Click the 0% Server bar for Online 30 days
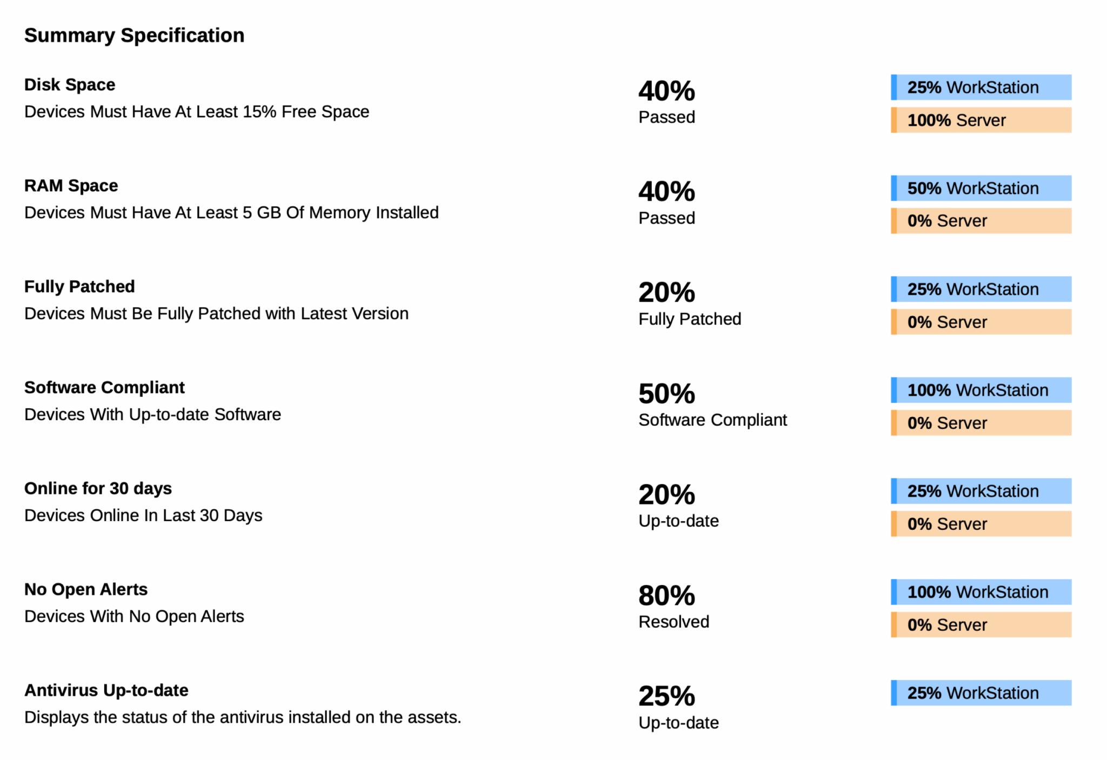1107x761 pixels. pos(981,524)
